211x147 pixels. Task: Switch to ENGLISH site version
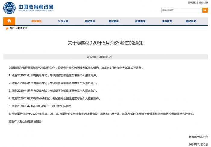pyautogui.click(x=203, y=3)
